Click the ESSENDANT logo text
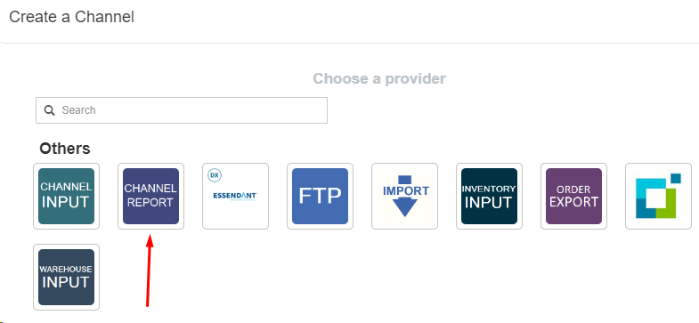The height and width of the screenshot is (323, 699). pos(235,196)
